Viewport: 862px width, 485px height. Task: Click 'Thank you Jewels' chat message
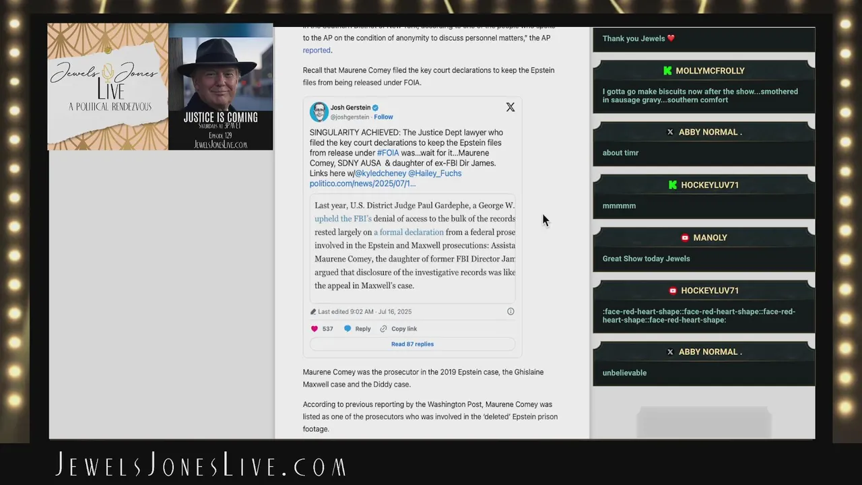click(638, 38)
